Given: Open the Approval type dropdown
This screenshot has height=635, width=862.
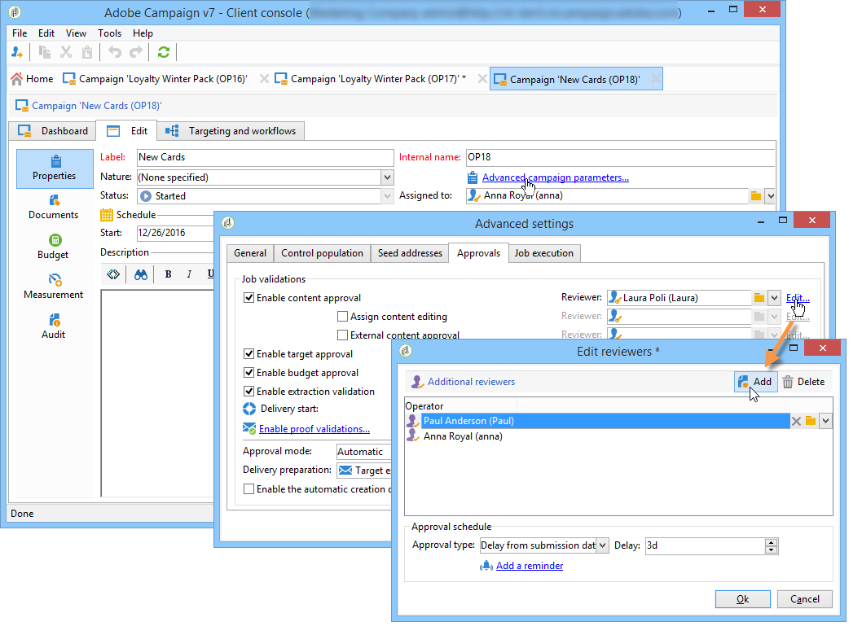Looking at the screenshot, I should [603, 546].
